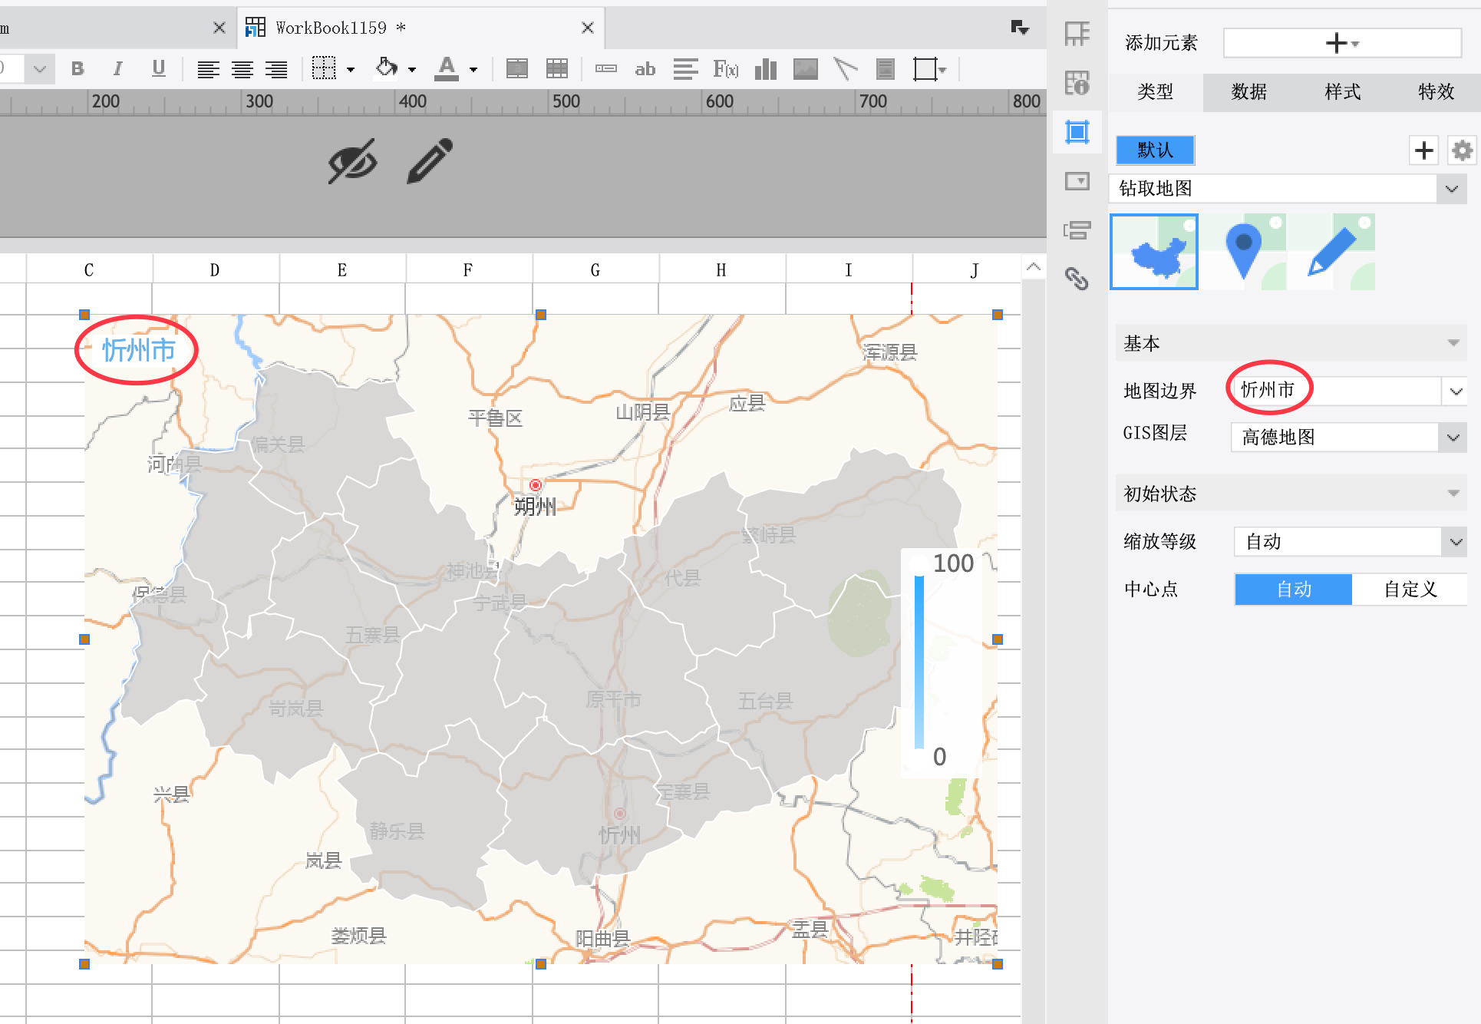Insert paragraph text lines icon
Image resolution: width=1481 pixels, height=1024 pixels.
(685, 69)
